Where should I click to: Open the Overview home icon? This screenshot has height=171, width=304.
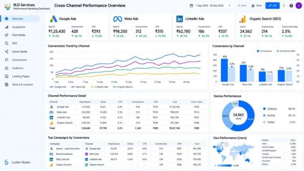6,19
